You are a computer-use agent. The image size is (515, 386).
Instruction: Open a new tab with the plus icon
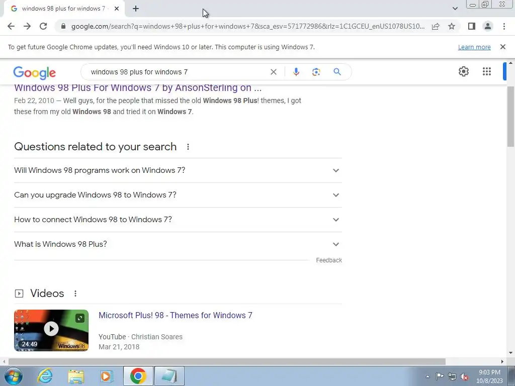(x=136, y=9)
